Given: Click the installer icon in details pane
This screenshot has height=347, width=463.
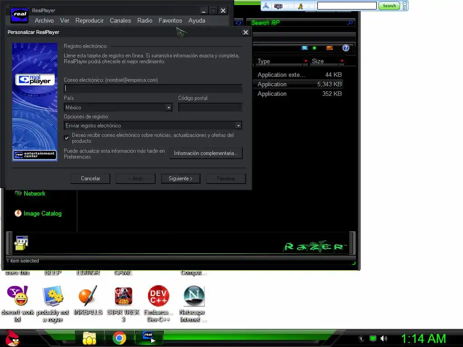Looking at the screenshot, I should pos(21,243).
